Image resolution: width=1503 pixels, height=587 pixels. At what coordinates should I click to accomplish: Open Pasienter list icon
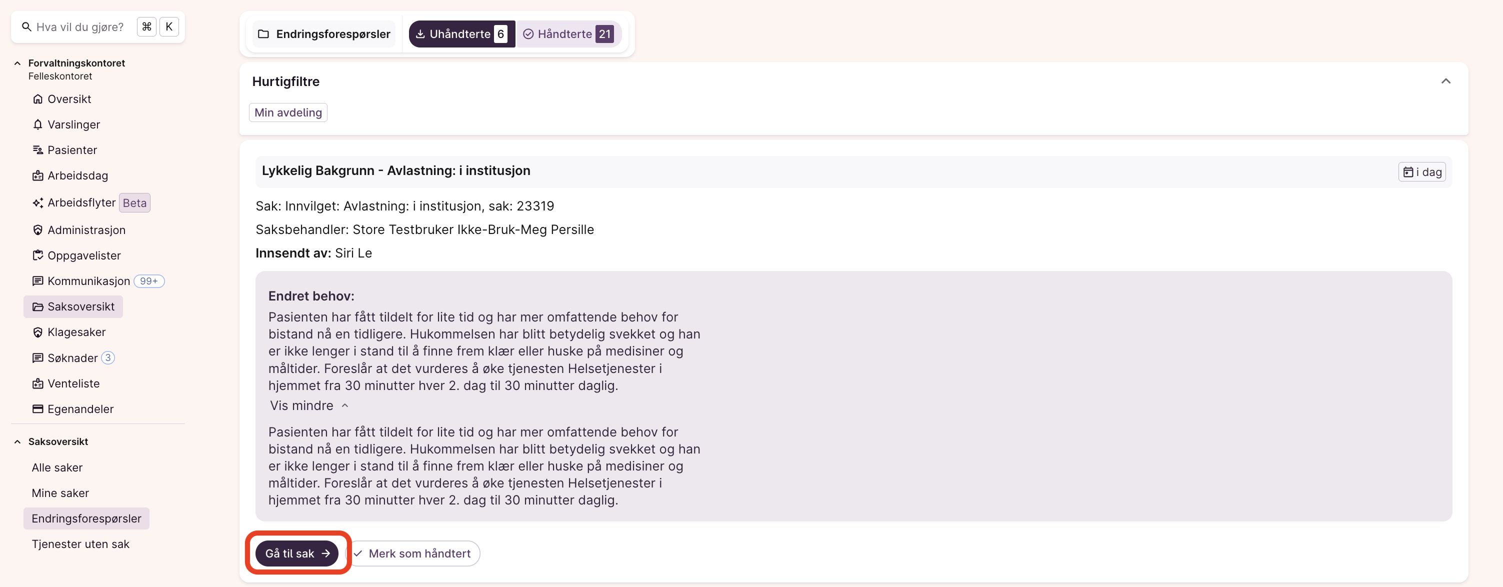(x=38, y=150)
